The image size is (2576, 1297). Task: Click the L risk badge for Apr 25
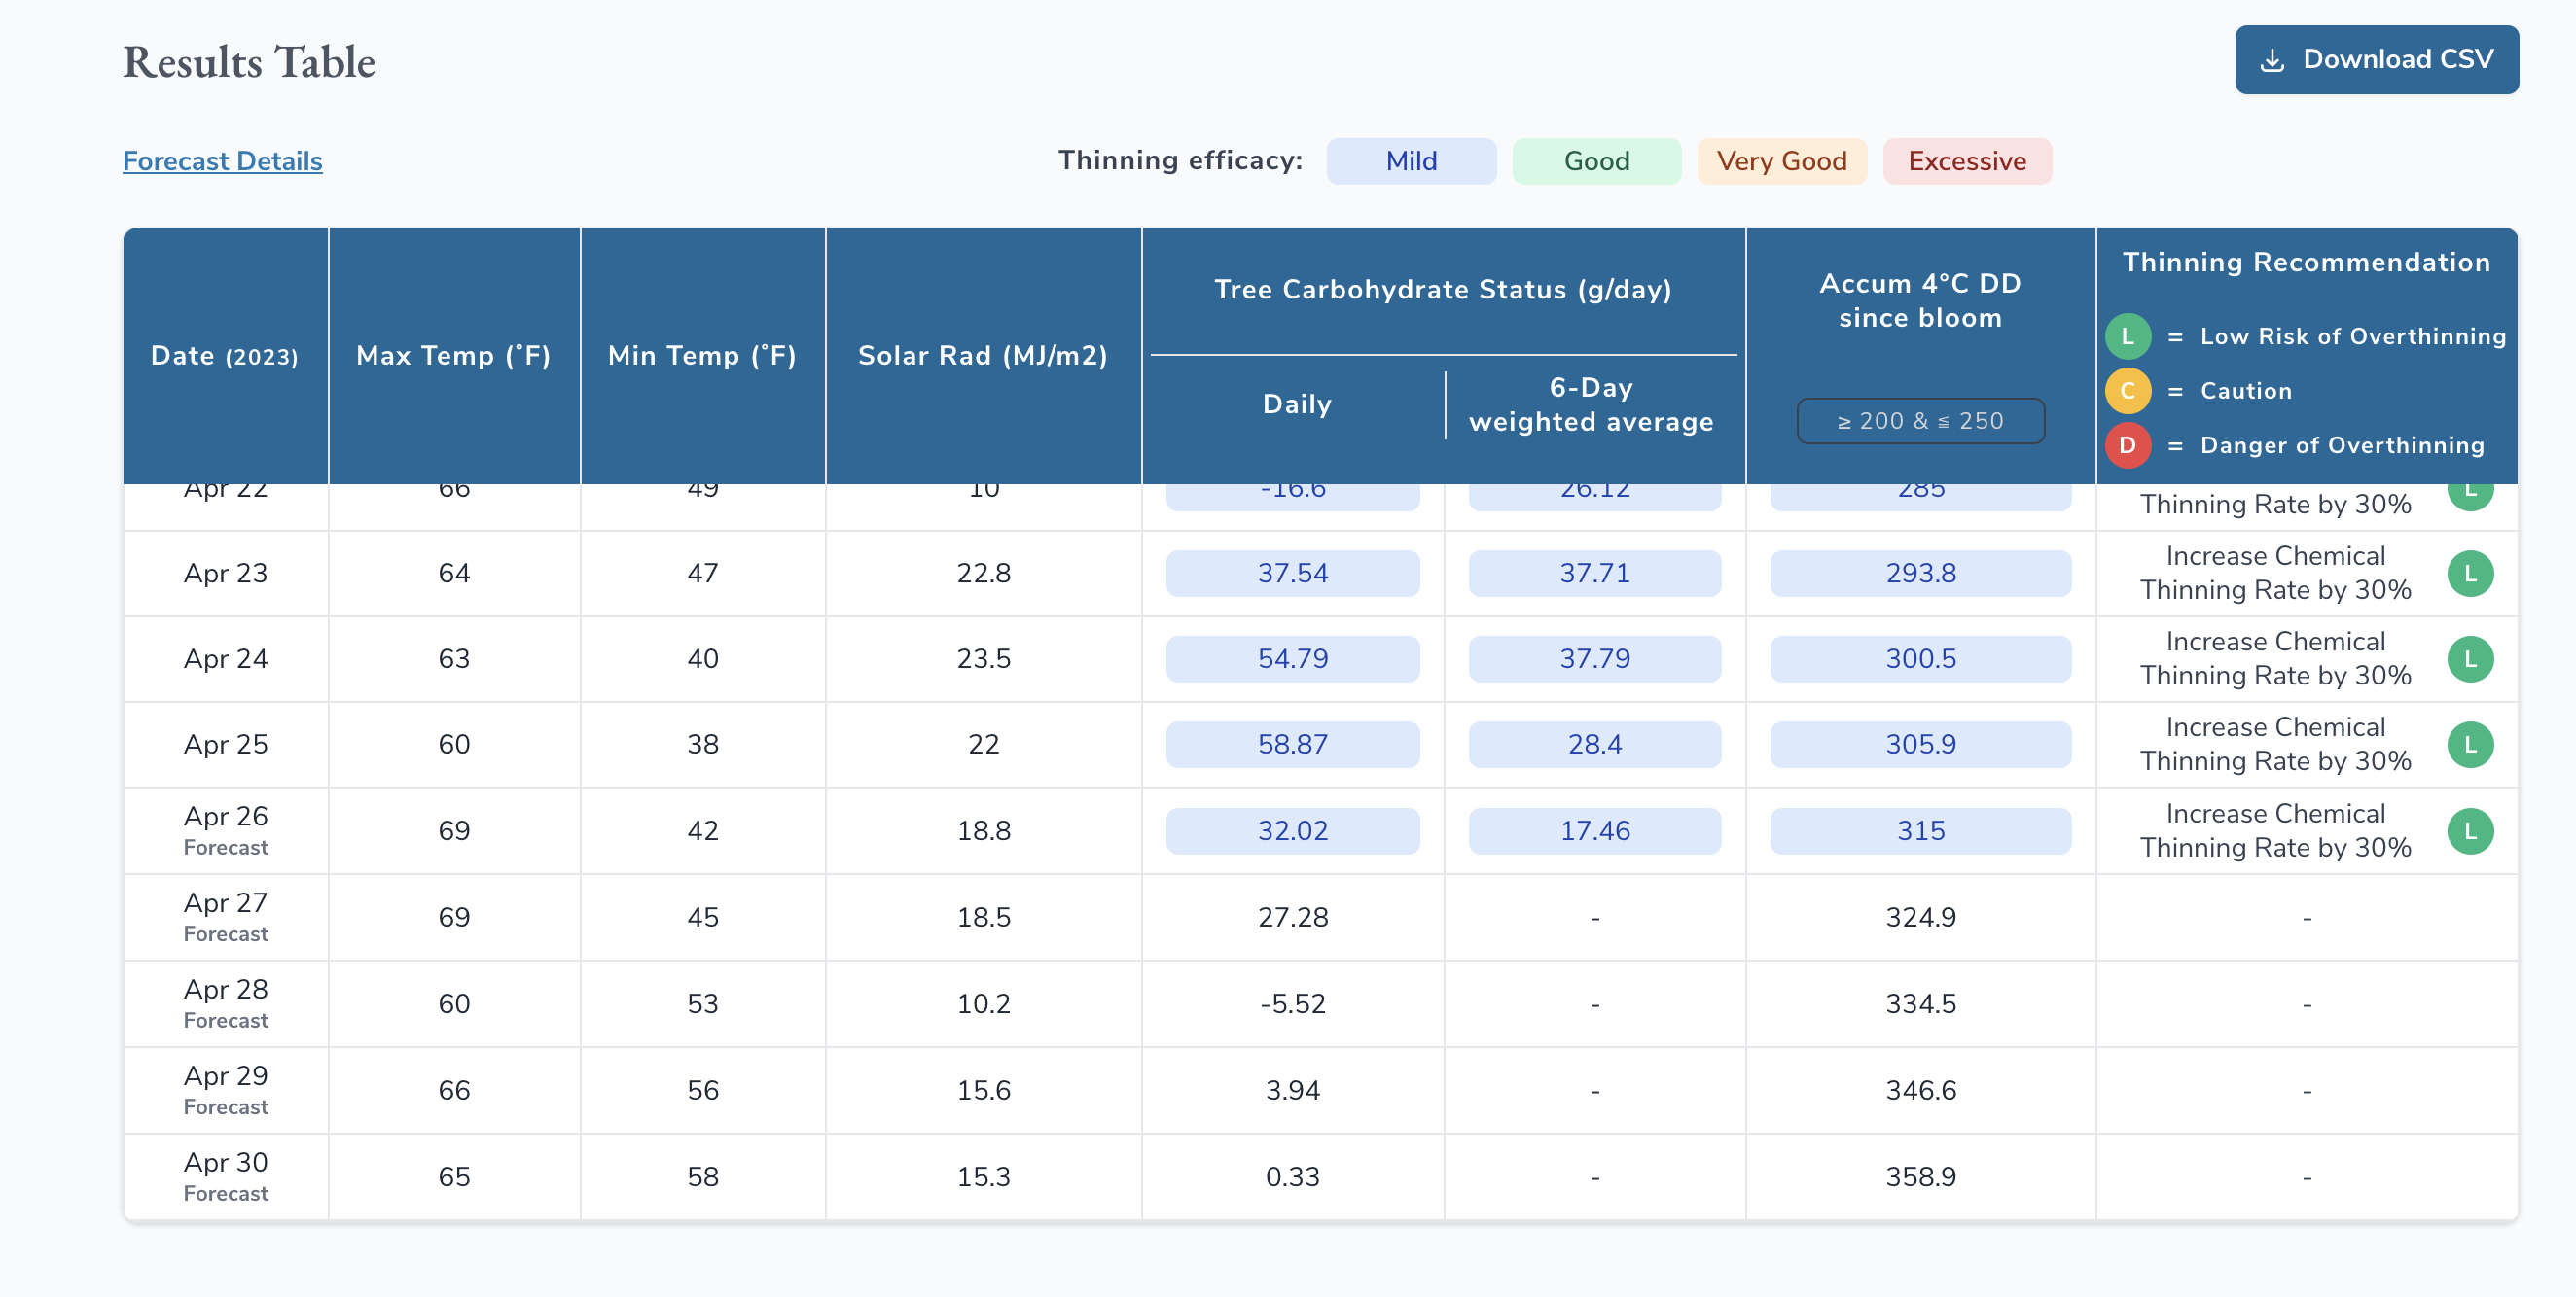tap(2469, 745)
